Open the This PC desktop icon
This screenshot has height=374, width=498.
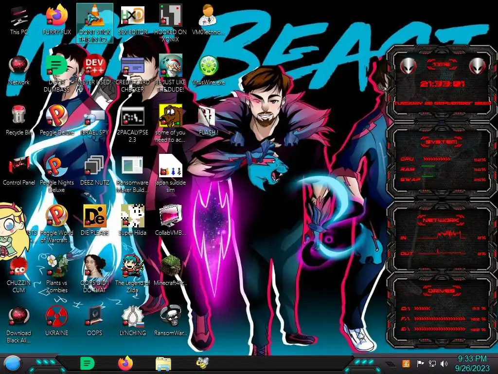(x=19, y=20)
